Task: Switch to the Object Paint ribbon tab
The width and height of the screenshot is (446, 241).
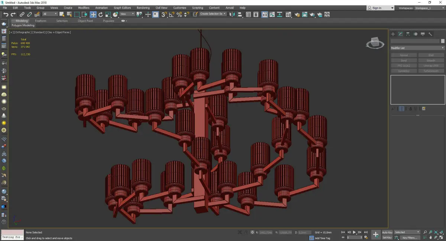Action: pyautogui.click(x=85, y=21)
